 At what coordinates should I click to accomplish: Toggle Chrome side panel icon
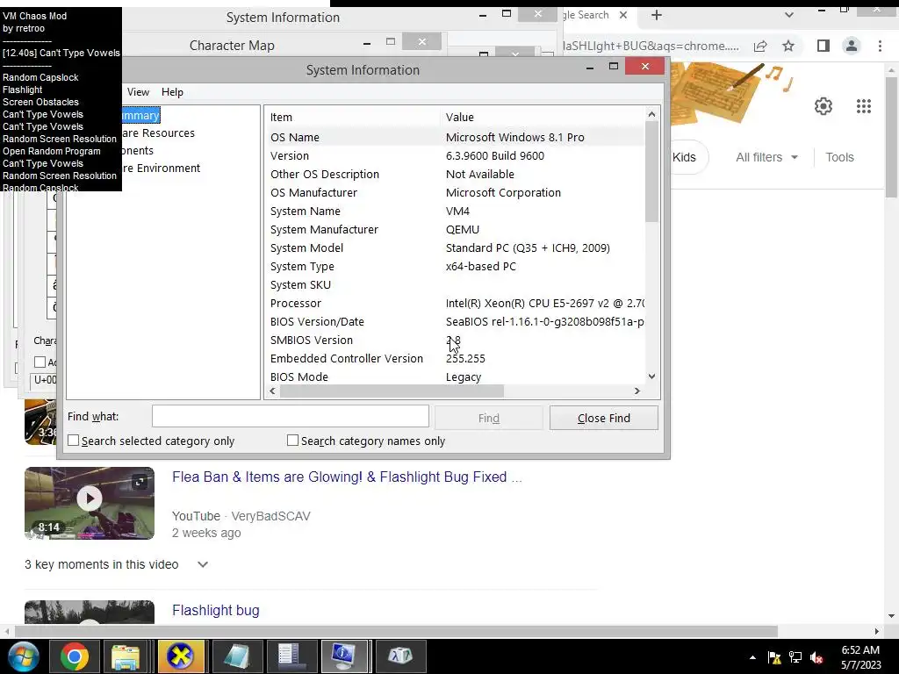823,46
